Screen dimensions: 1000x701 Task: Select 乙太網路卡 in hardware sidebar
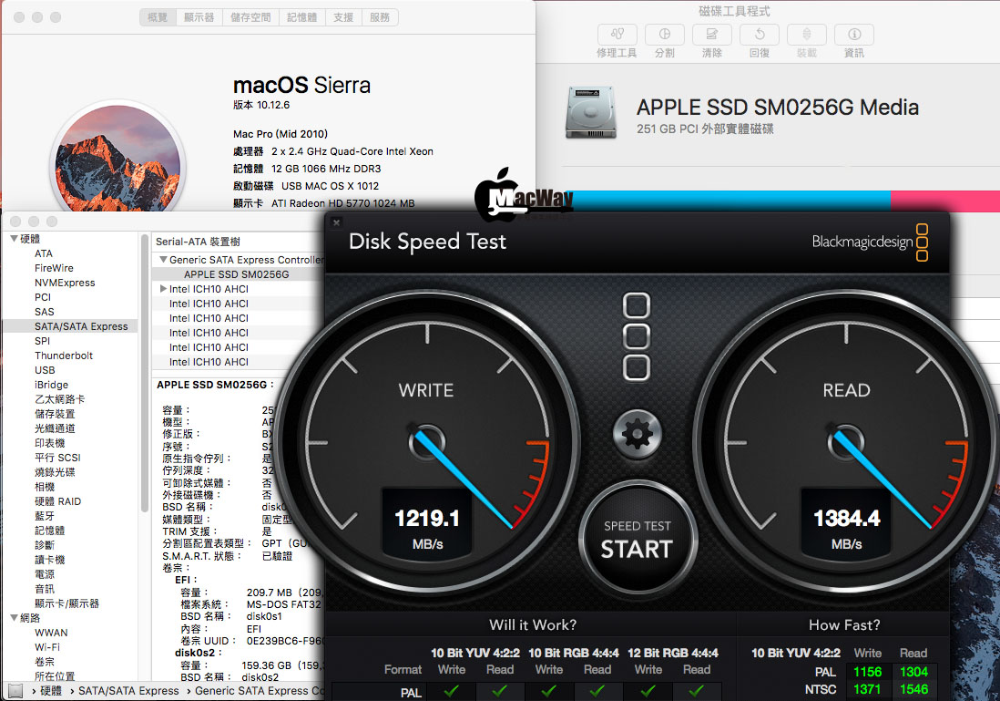pyautogui.click(x=59, y=399)
